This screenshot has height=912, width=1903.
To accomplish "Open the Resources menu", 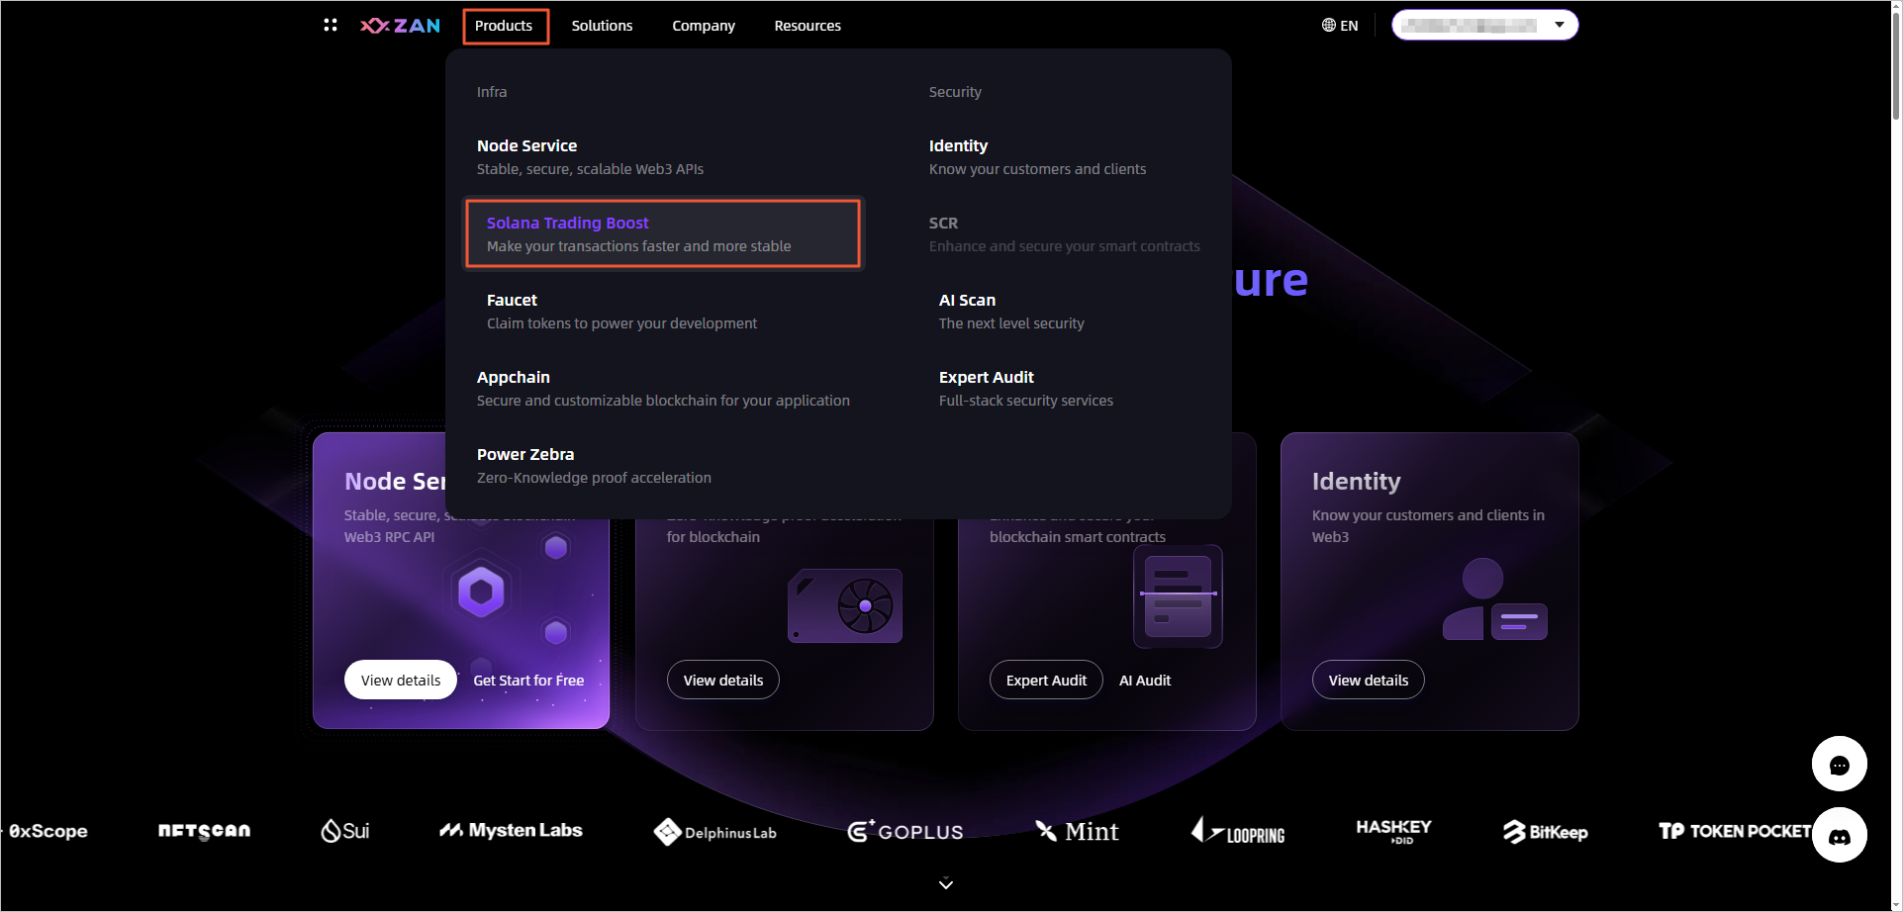I will tap(808, 26).
